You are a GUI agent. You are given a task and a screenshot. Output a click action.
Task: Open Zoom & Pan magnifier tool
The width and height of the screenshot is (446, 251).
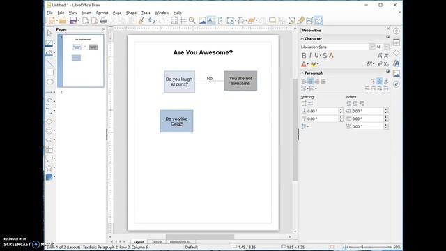[192, 20]
